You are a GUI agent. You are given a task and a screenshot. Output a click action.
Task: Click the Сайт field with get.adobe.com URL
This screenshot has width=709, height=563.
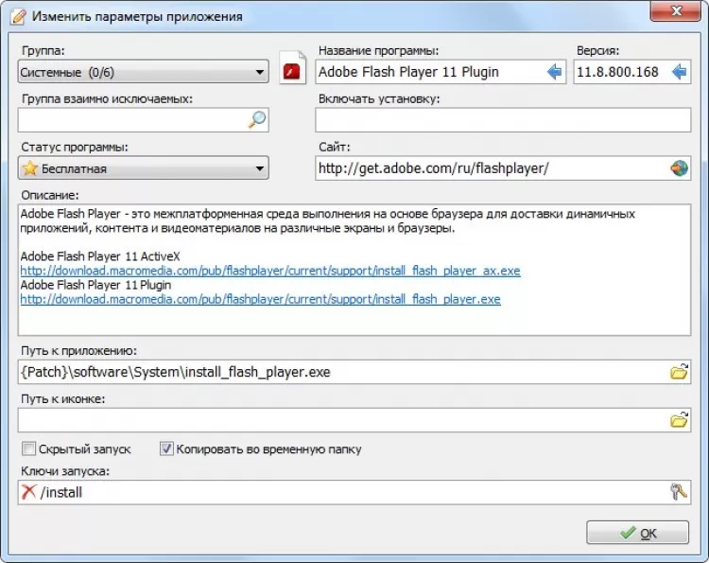(x=503, y=168)
